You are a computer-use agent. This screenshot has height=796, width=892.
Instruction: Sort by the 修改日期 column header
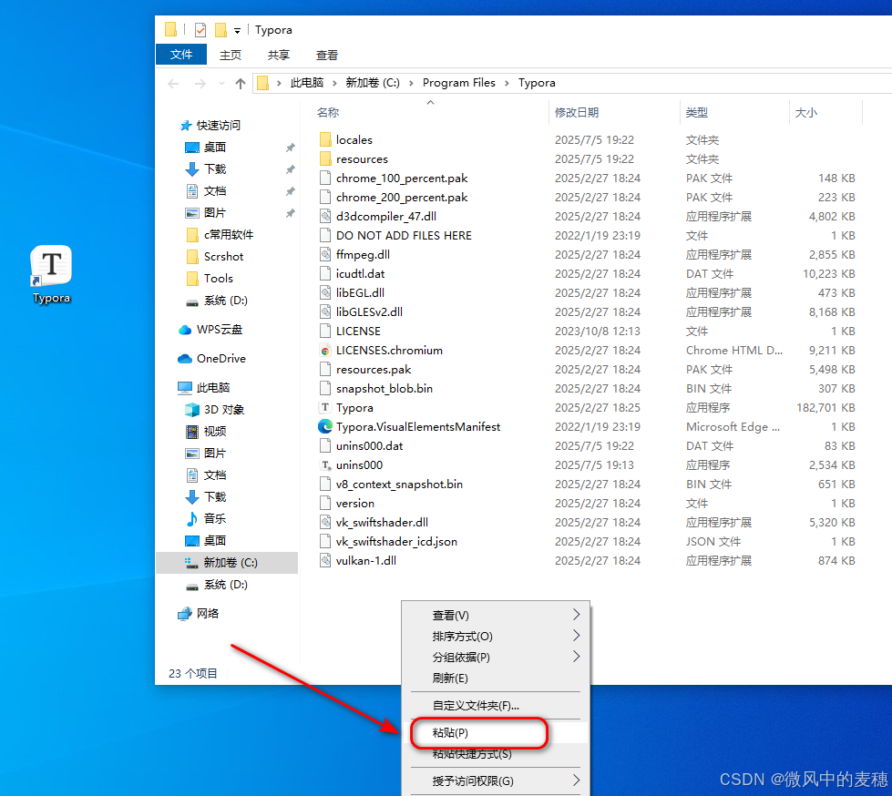pyautogui.click(x=577, y=113)
